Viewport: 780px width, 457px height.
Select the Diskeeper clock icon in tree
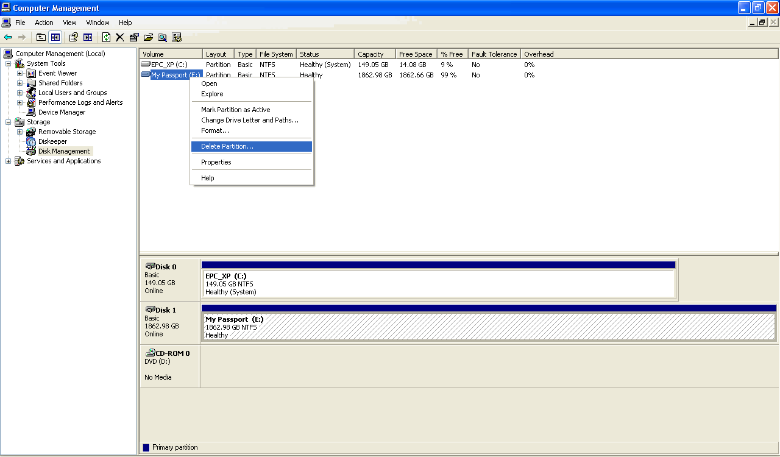31,141
